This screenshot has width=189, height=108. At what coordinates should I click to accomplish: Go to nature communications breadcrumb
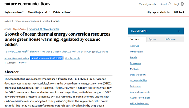[27, 21]
